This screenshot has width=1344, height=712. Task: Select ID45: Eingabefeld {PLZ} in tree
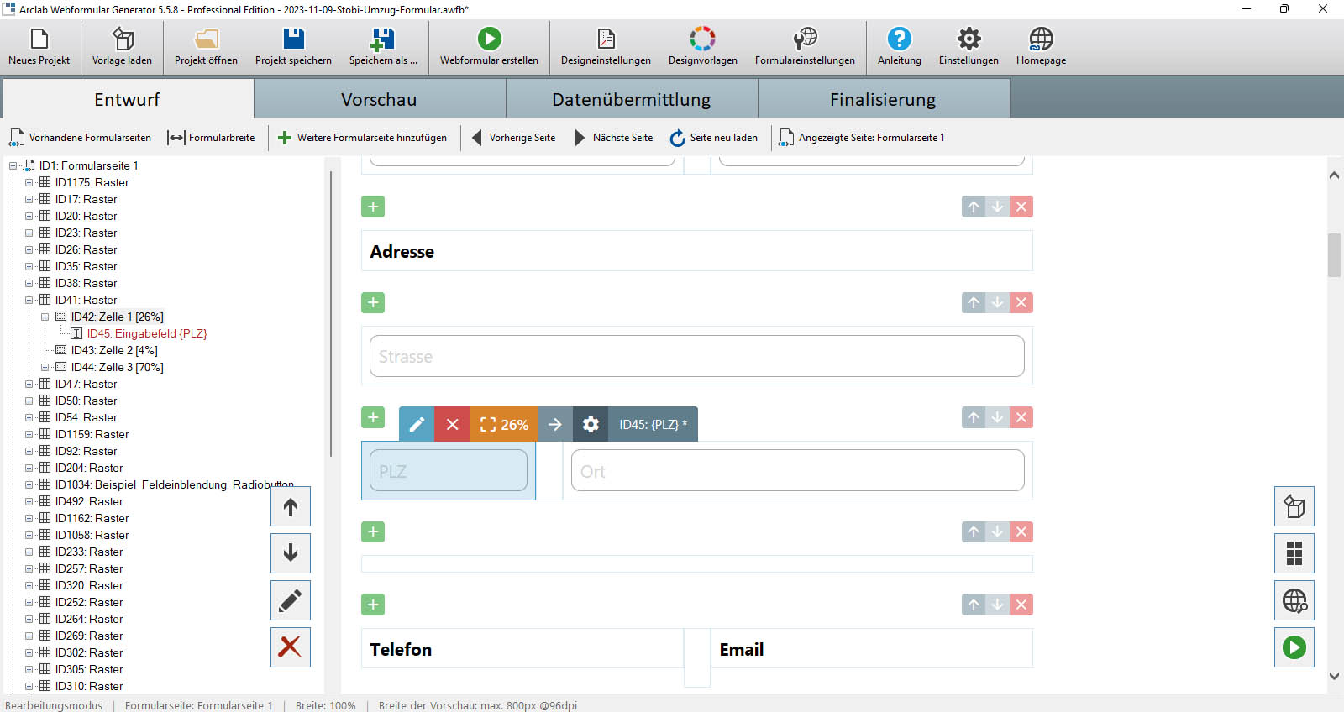pyautogui.click(x=146, y=333)
